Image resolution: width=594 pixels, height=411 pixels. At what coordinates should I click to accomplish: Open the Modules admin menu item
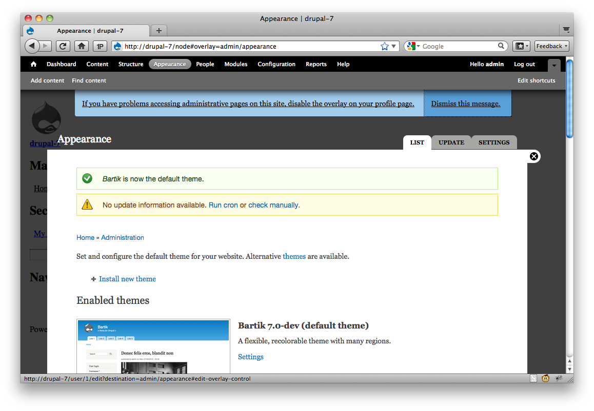235,64
